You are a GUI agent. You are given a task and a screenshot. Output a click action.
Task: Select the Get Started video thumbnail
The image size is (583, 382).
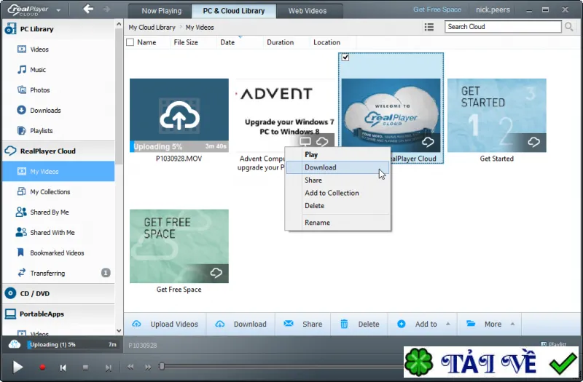click(x=497, y=116)
